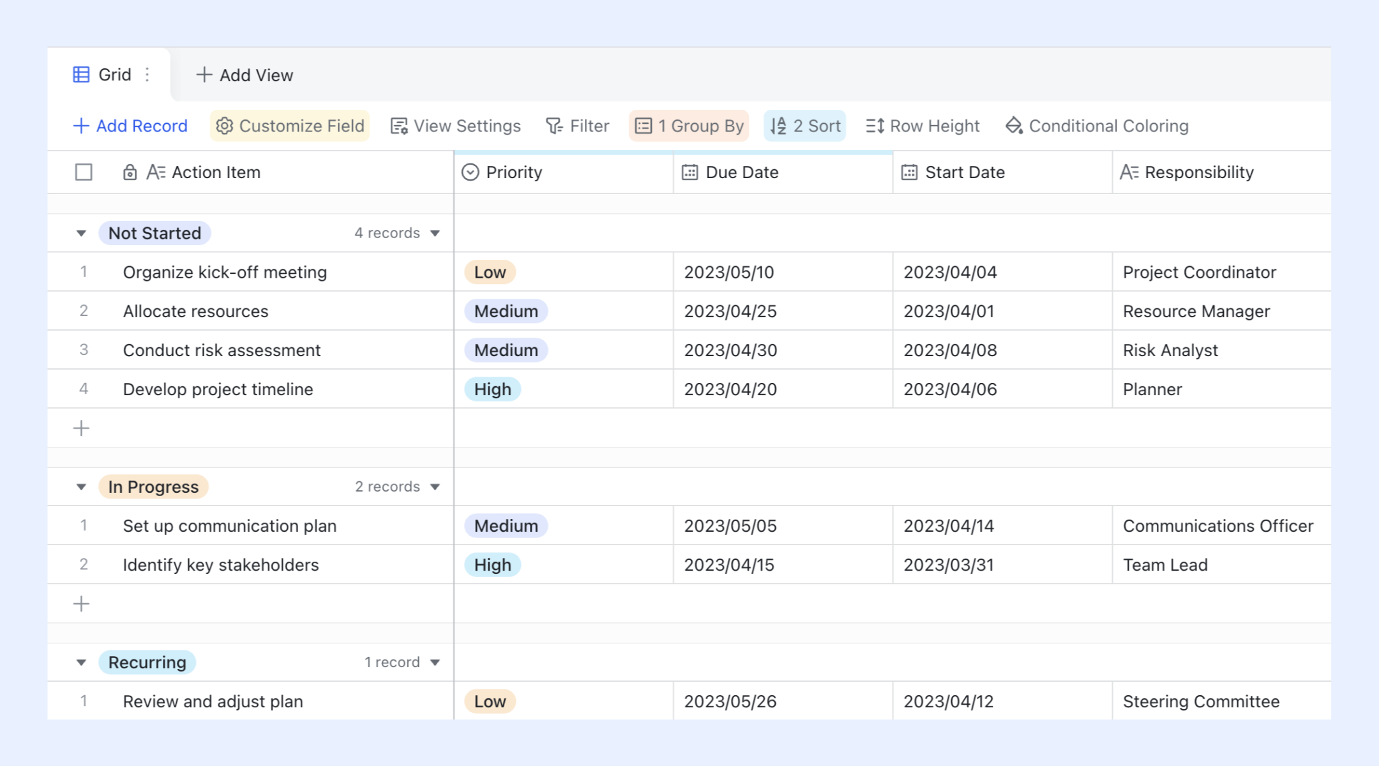Click the Priority single-select field icon
This screenshot has height=766, width=1379.
point(470,172)
